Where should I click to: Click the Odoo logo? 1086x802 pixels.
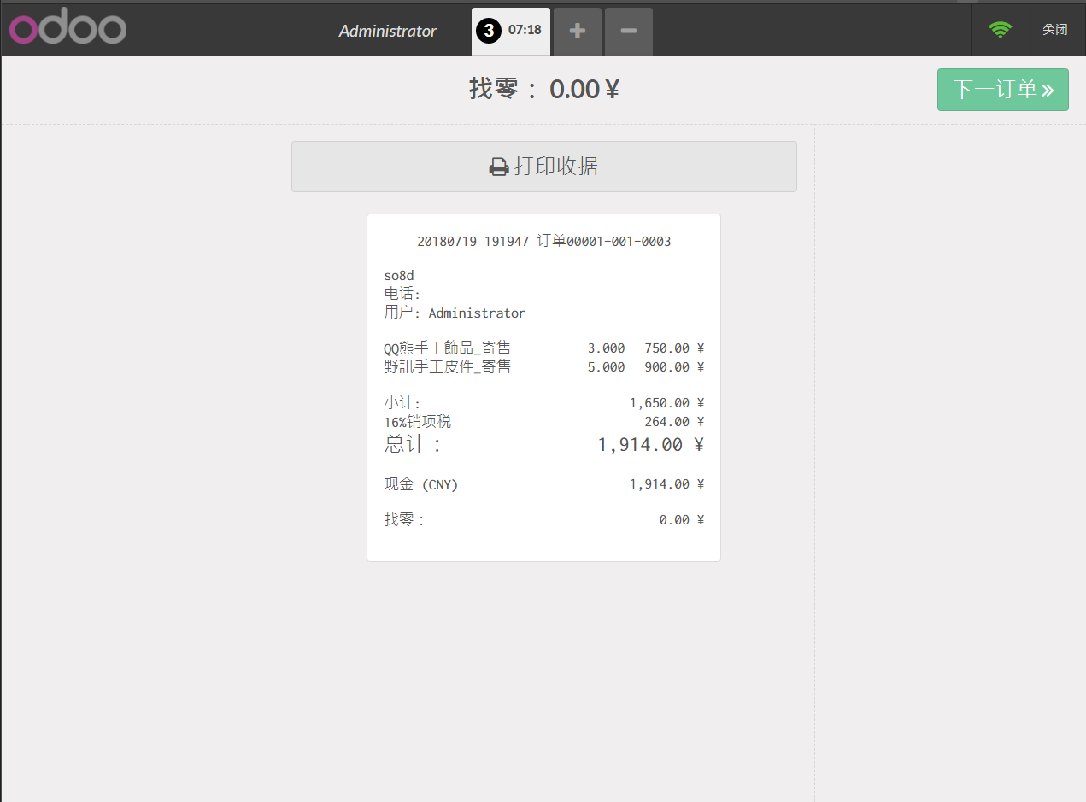[x=68, y=30]
